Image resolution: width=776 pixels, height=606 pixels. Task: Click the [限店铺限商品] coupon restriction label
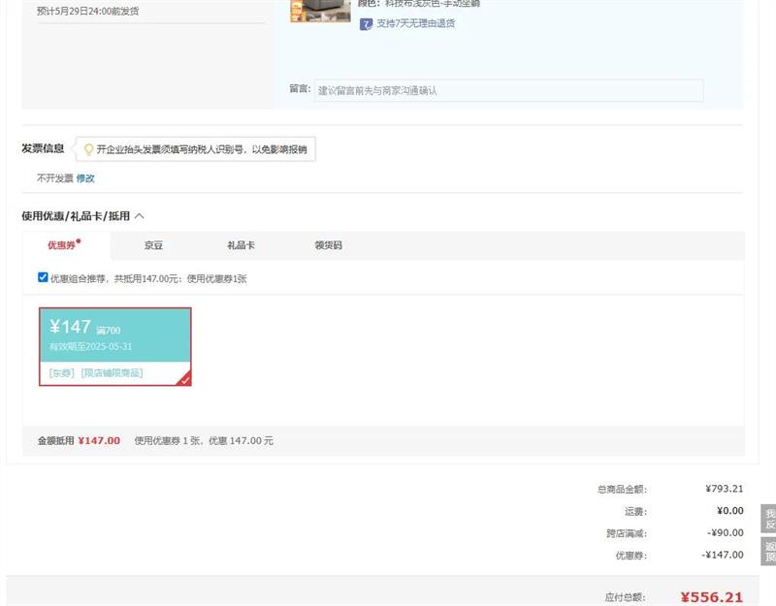coord(112,372)
